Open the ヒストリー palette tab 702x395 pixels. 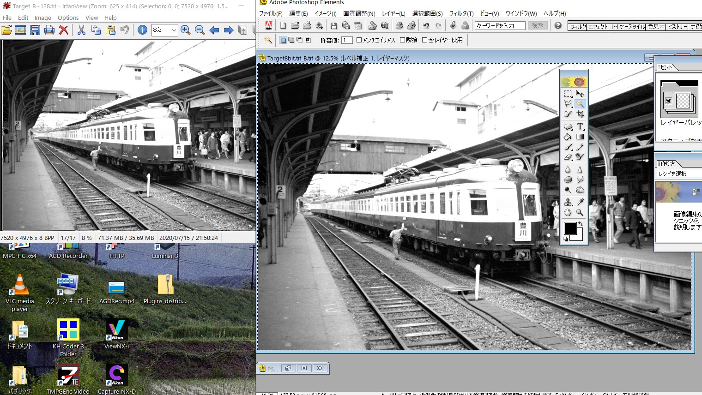(x=678, y=27)
